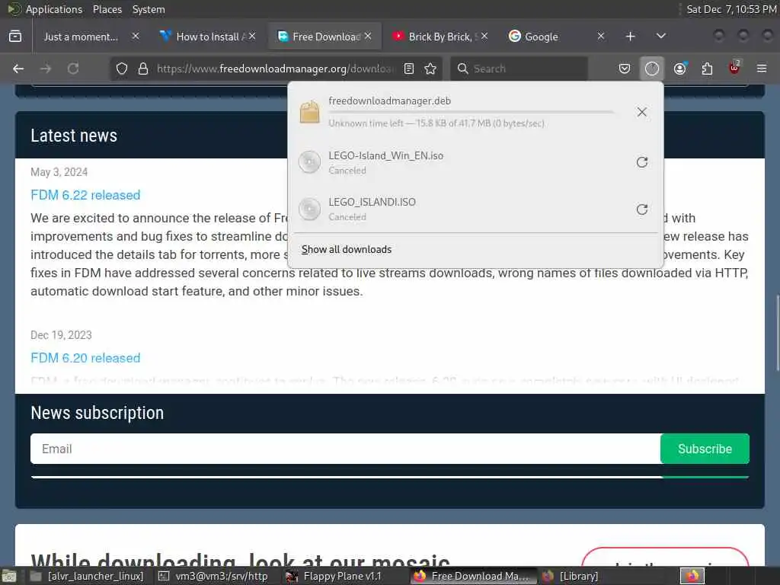Open alvr_launcher_linux taskbar window

(x=87, y=576)
